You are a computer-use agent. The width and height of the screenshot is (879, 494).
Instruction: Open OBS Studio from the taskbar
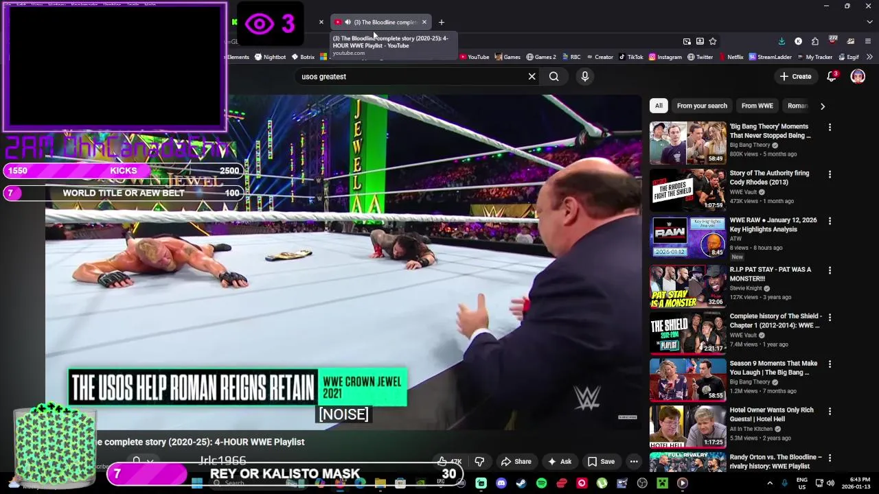click(x=642, y=483)
